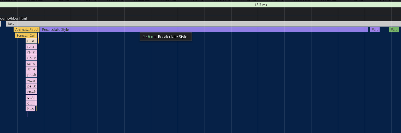401x133 pixels.
Task: Select the sc...e block directly under up...r
Action: point(31,63)
